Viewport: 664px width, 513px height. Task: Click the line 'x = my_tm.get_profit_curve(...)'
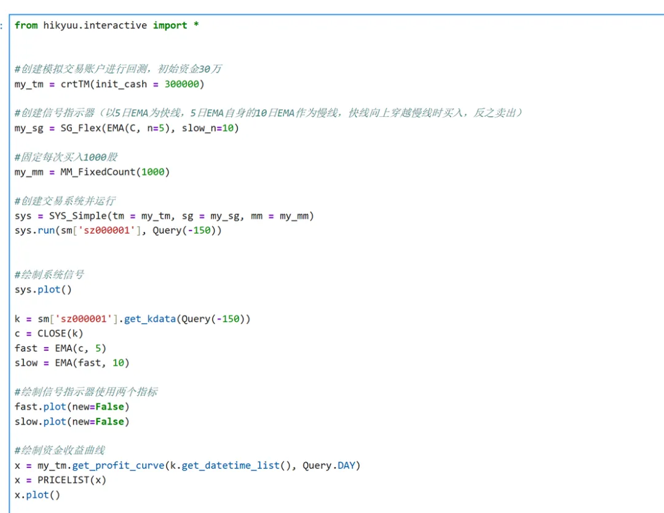(x=188, y=466)
